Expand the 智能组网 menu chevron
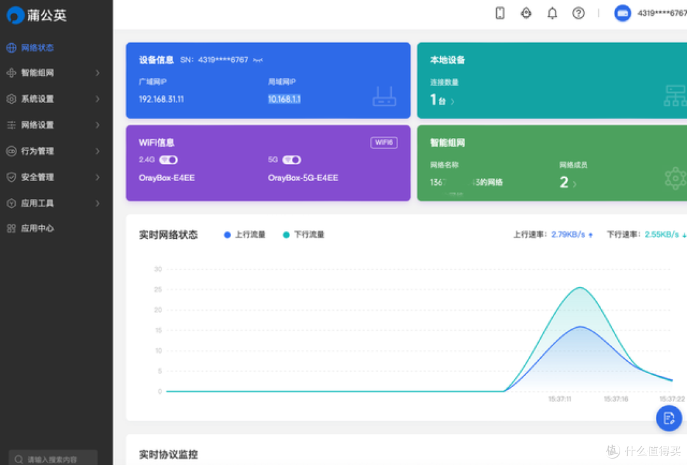687x465 pixels. click(x=97, y=73)
